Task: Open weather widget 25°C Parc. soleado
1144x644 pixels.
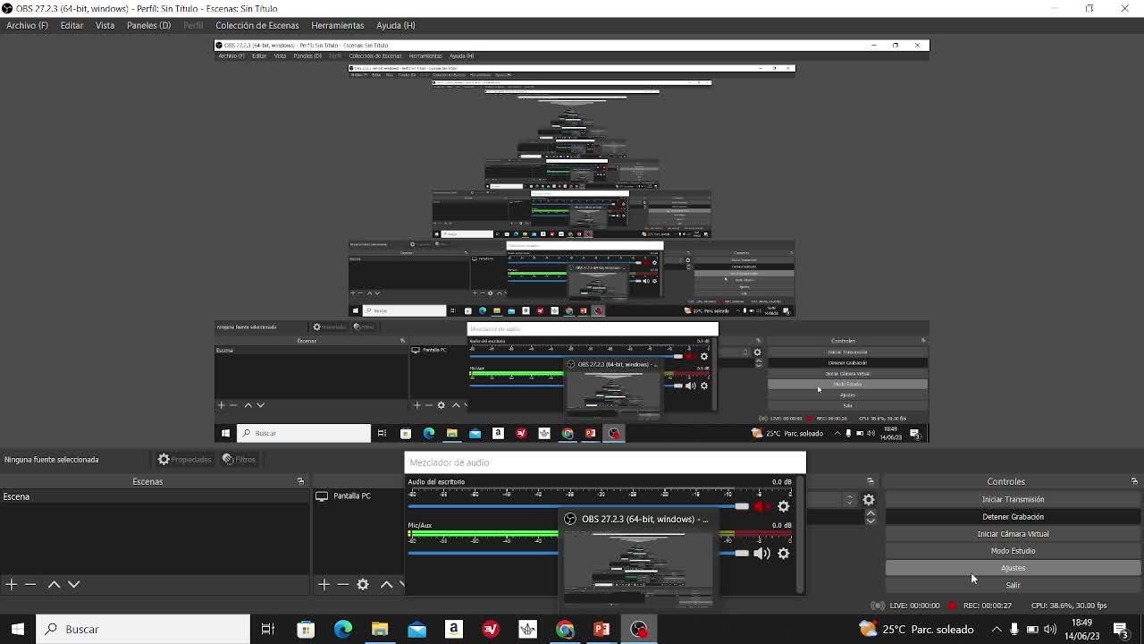Action: pyautogui.click(x=916, y=629)
